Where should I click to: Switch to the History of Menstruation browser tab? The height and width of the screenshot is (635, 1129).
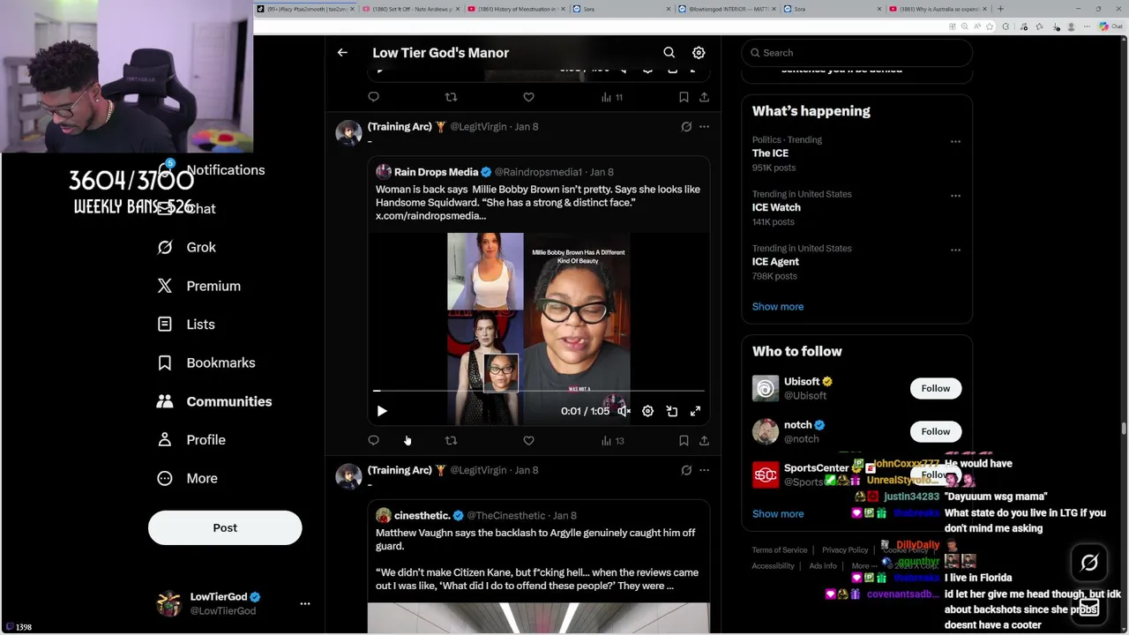(x=515, y=9)
